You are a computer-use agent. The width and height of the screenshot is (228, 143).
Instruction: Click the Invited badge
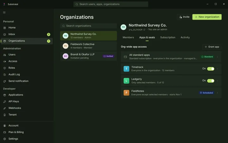108,56
